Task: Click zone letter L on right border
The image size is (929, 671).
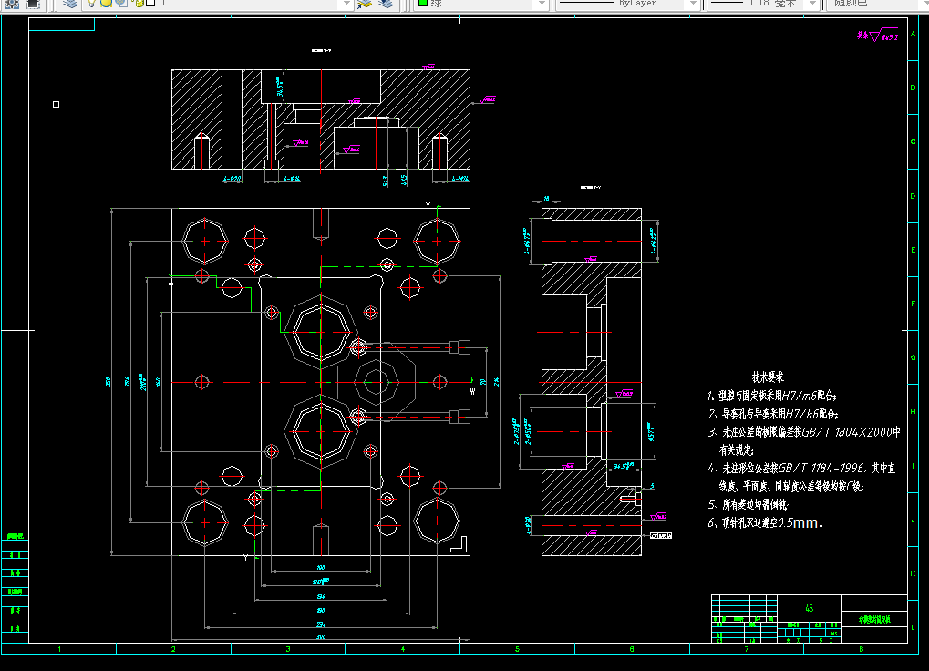Action: click(913, 627)
